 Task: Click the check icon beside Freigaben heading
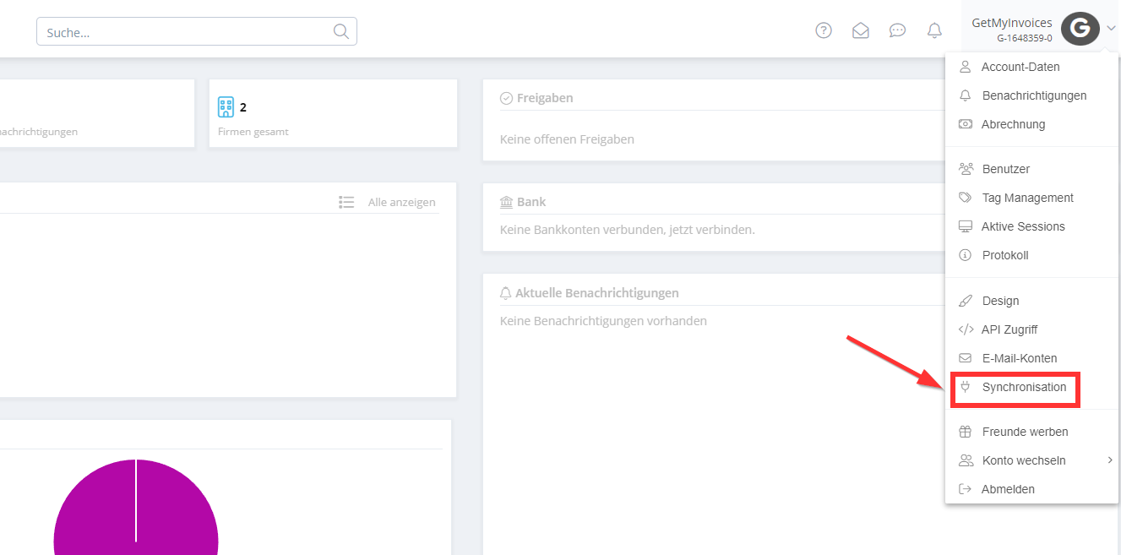coord(507,98)
